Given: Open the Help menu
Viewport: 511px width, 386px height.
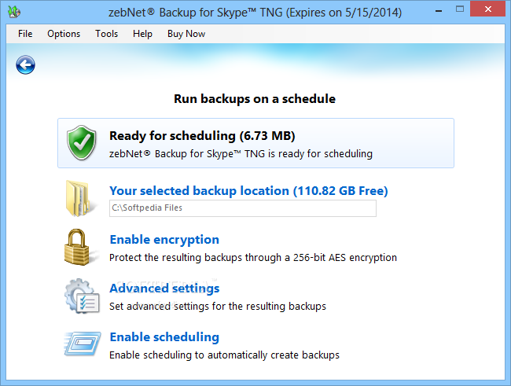Looking at the screenshot, I should 142,34.
